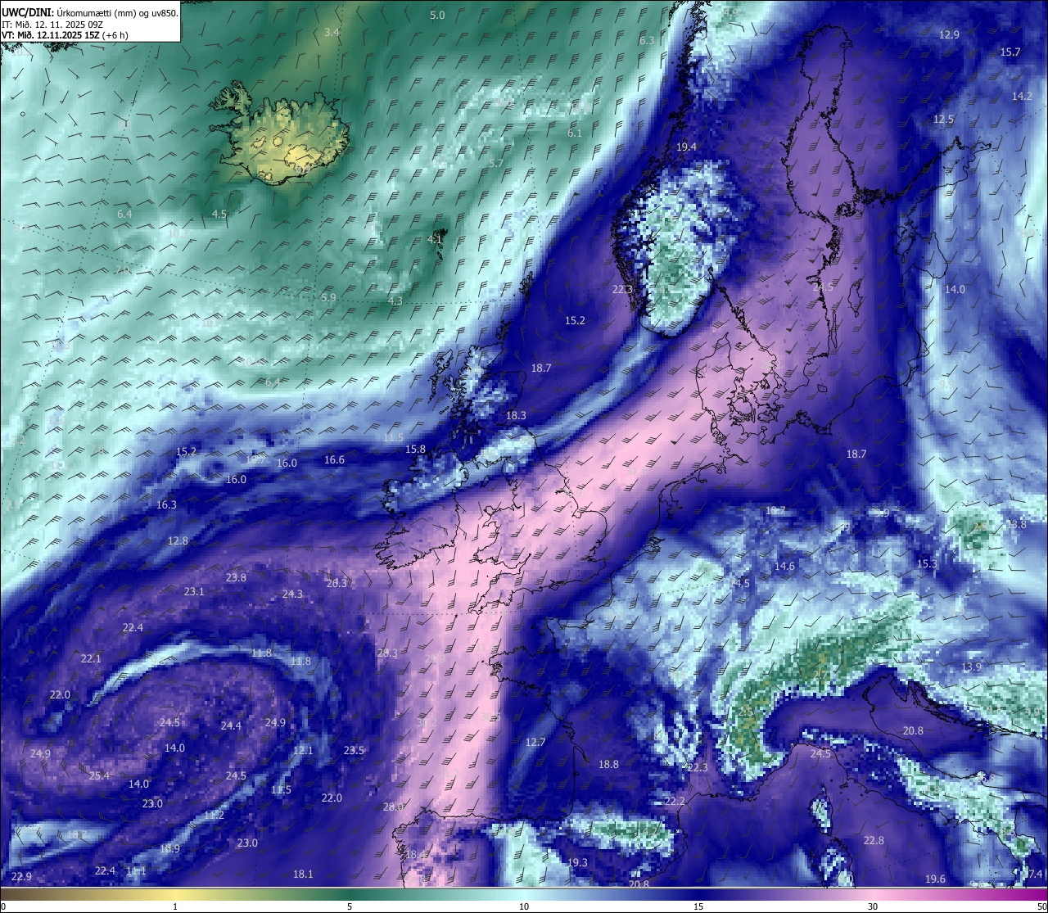Screen dimensions: 1048x913
Task: Click the 13.8 value label
Action: click(1016, 525)
